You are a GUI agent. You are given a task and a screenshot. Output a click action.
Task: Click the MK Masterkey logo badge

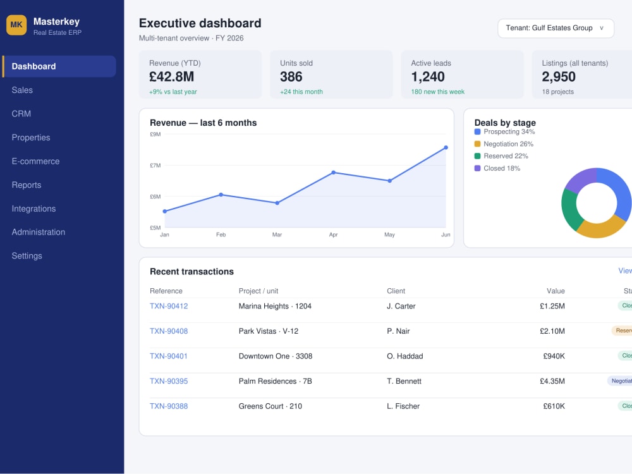click(x=16, y=25)
